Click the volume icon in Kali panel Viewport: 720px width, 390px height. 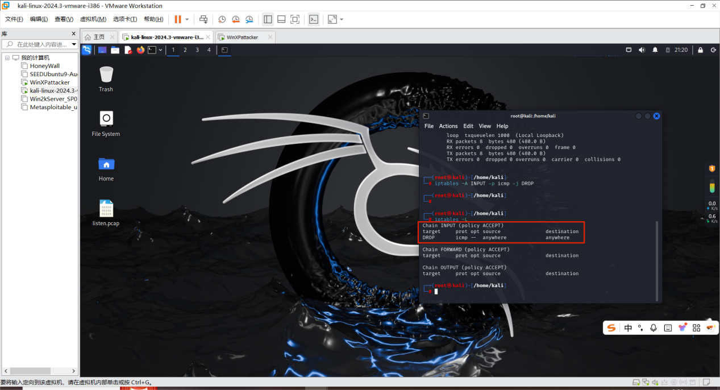tap(642, 50)
